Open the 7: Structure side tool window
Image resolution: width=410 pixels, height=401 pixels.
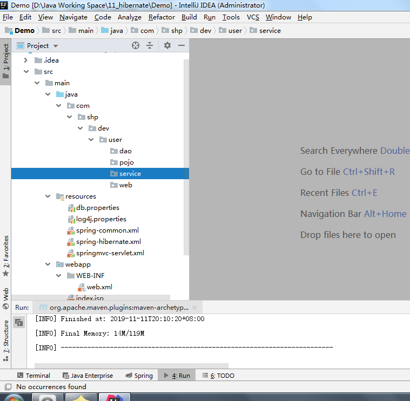[6, 341]
